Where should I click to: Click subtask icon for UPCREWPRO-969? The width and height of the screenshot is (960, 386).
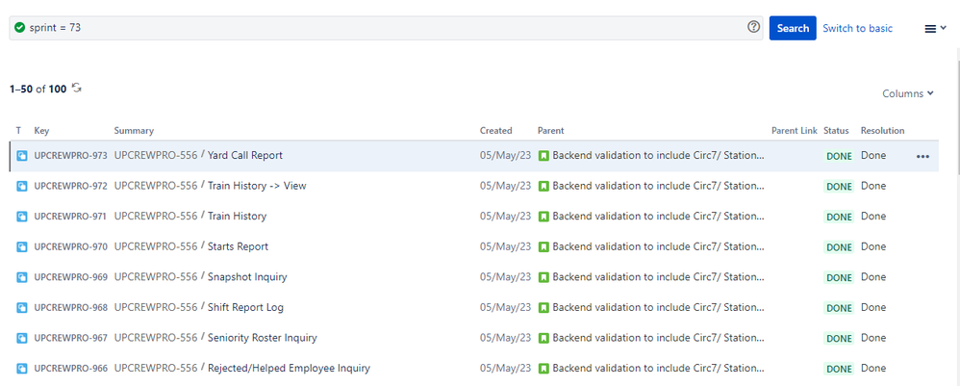tap(22, 277)
